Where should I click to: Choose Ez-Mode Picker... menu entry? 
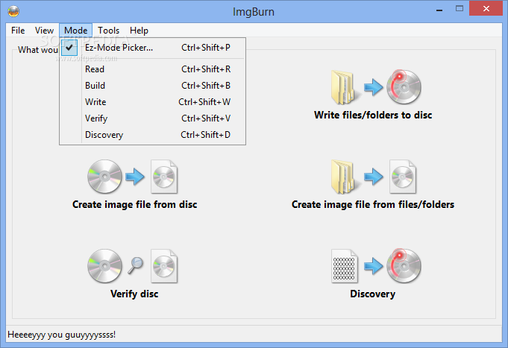[x=153, y=48]
